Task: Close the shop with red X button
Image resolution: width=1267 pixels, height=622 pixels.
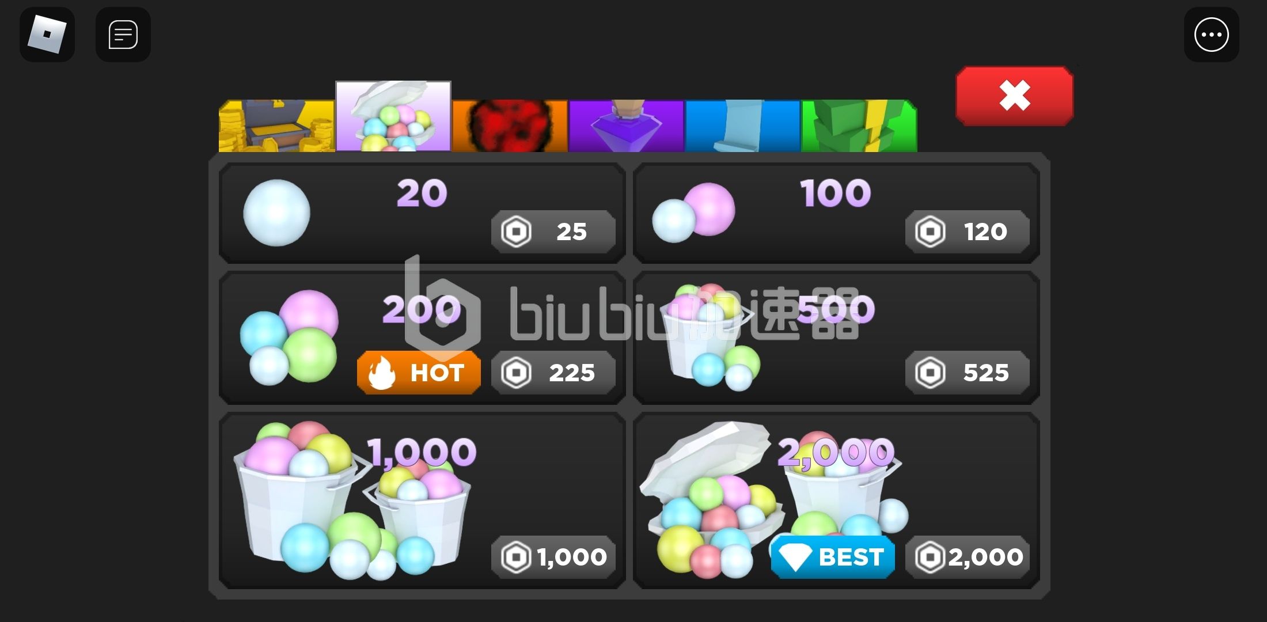Action: click(1015, 96)
